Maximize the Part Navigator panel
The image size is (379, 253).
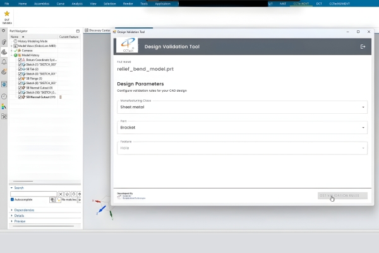78,31
